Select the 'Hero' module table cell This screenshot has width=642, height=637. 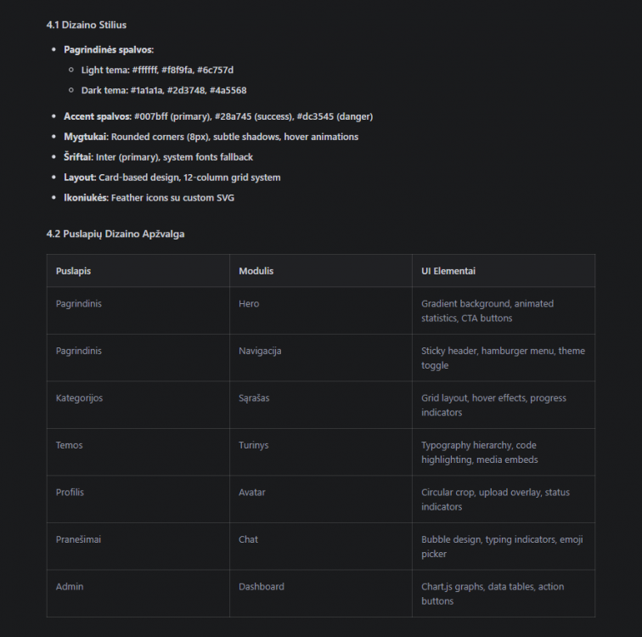[x=321, y=311]
